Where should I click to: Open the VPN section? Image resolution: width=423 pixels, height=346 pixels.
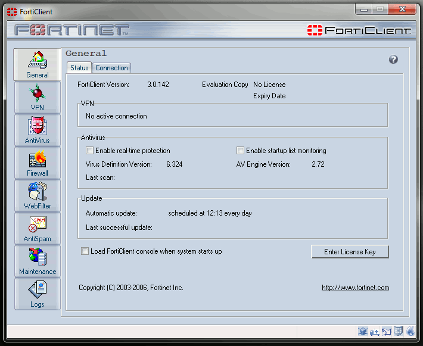pos(37,98)
